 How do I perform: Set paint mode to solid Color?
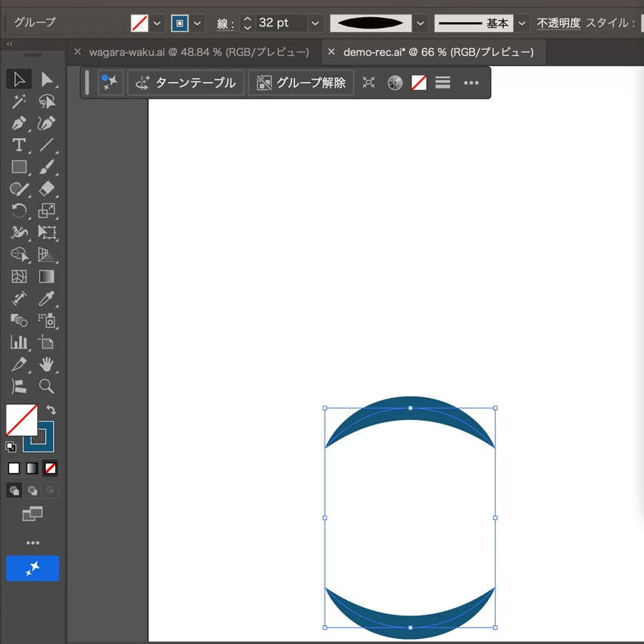point(14,468)
